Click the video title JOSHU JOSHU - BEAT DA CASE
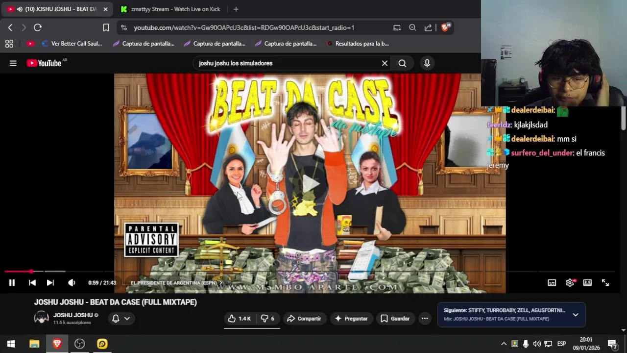This screenshot has height=353, width=627. tap(116, 302)
